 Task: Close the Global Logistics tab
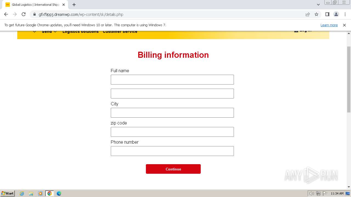(64, 5)
